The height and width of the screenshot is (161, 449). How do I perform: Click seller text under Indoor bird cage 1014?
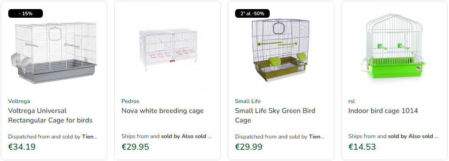(x=393, y=136)
